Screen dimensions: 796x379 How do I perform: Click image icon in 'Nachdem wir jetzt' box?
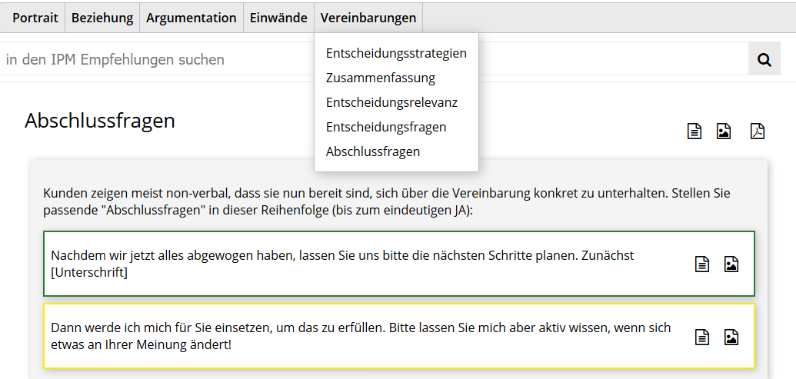coord(731,264)
